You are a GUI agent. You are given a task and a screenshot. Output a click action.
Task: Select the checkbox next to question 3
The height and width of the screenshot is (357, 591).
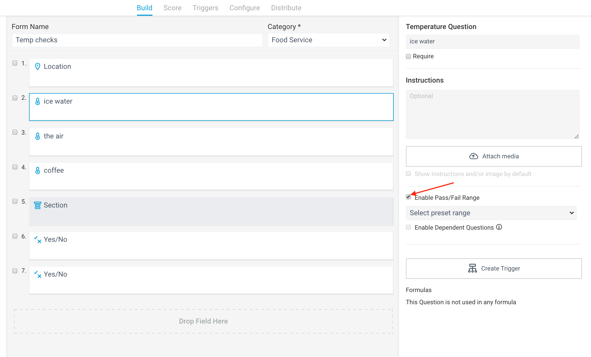[15, 132]
